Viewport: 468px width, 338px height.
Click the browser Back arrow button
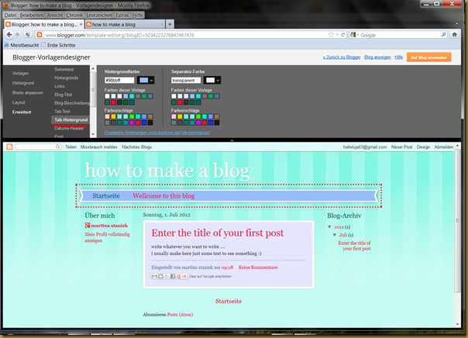point(9,35)
